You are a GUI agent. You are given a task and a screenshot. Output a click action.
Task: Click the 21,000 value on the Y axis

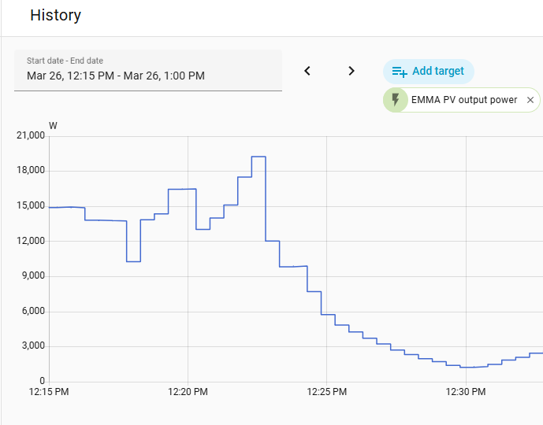[x=31, y=136]
